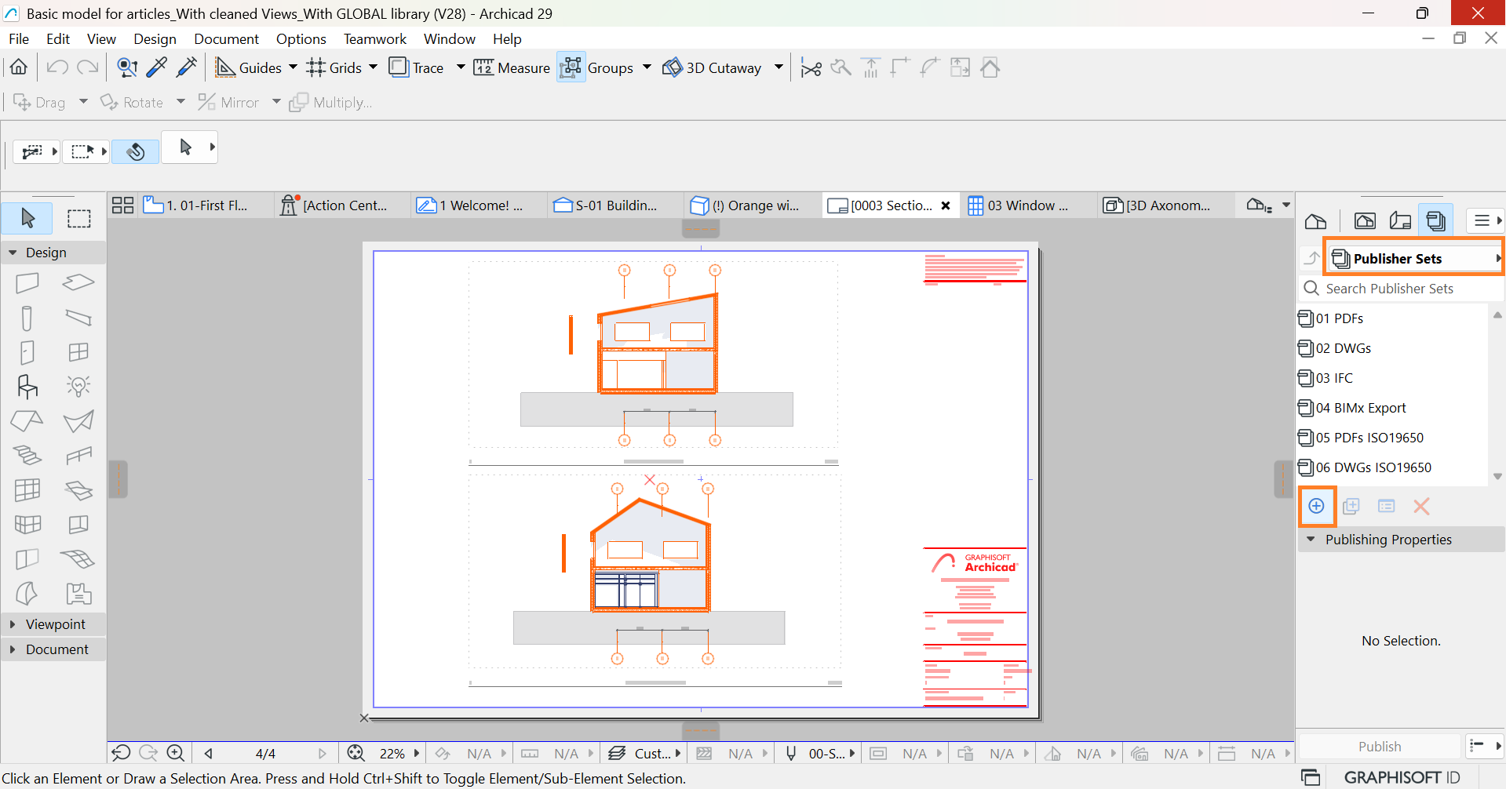Open the Guides dropdown arrow
The width and height of the screenshot is (1506, 789).
[293, 67]
